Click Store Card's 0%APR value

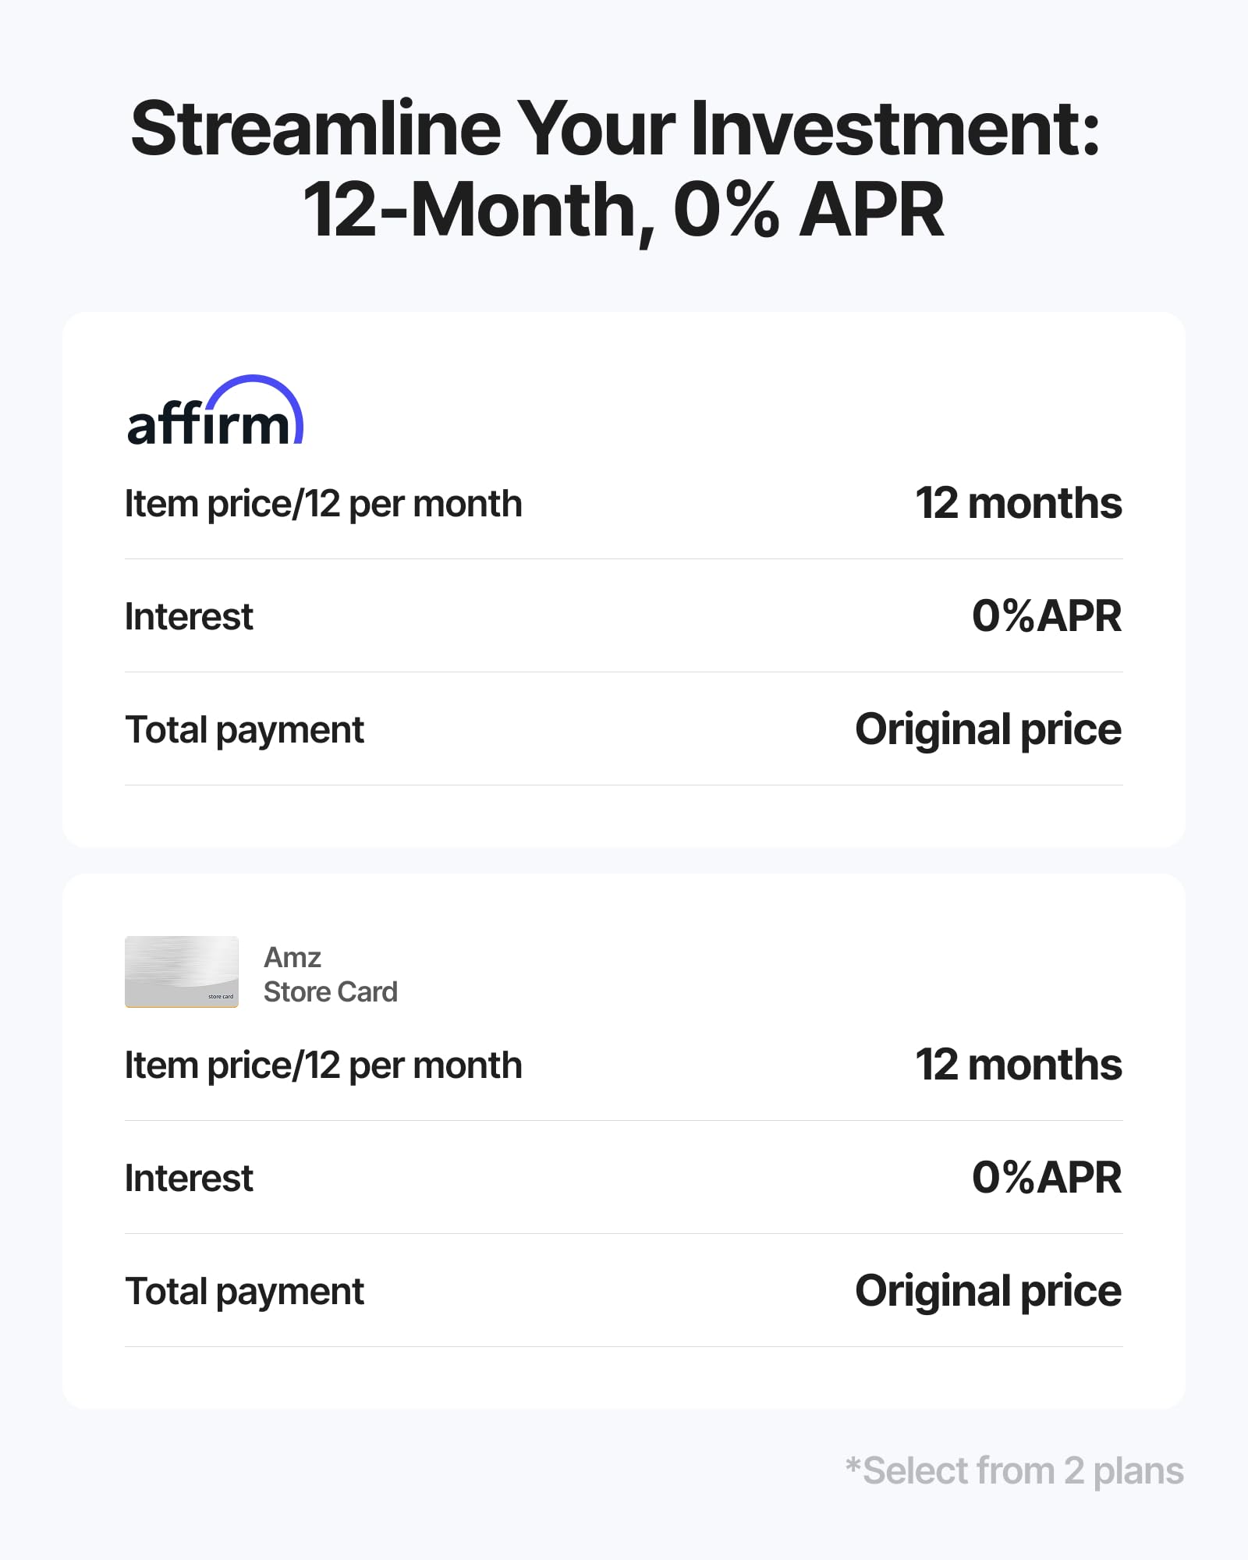coord(1047,1178)
